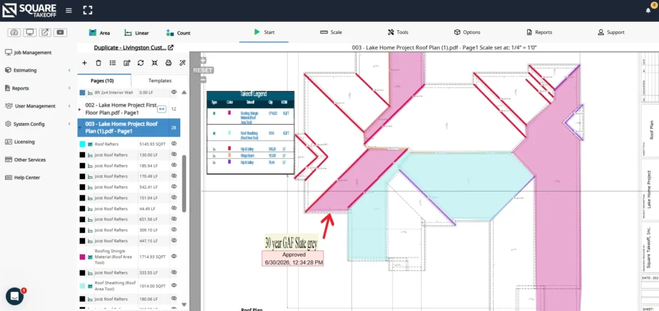Click the list view icon
This screenshot has height=311, width=659.
point(113,63)
